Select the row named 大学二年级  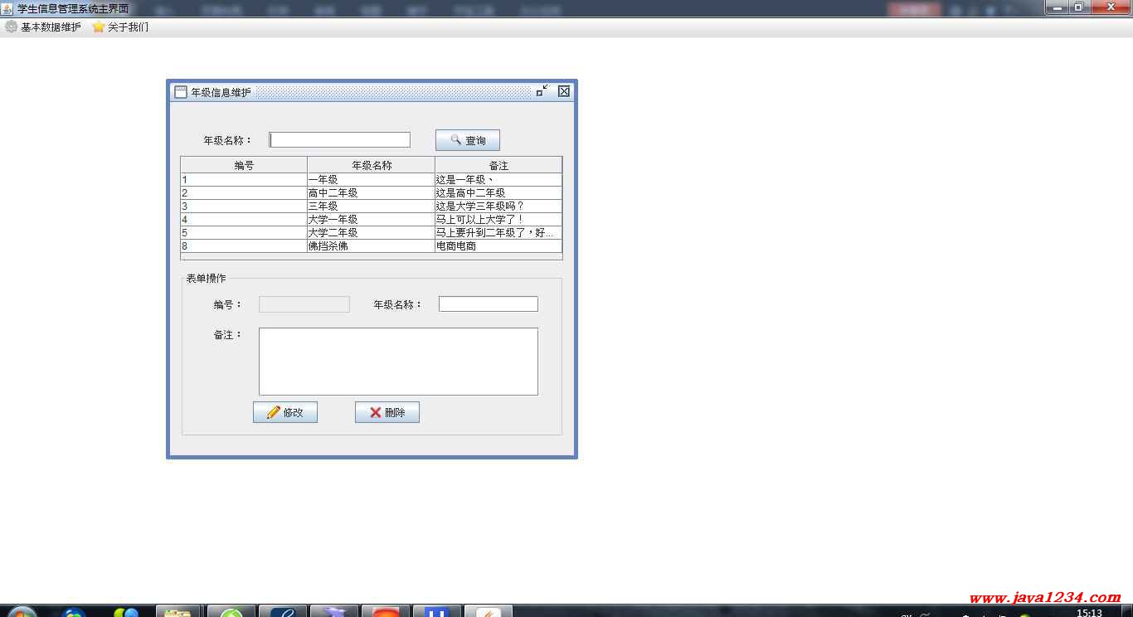(371, 232)
